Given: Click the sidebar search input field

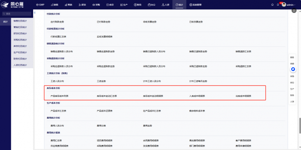Looking at the screenshot, I should [x=17, y=14].
